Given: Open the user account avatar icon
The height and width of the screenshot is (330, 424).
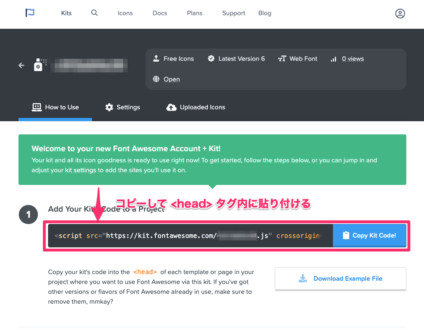Looking at the screenshot, I should tap(400, 13).
